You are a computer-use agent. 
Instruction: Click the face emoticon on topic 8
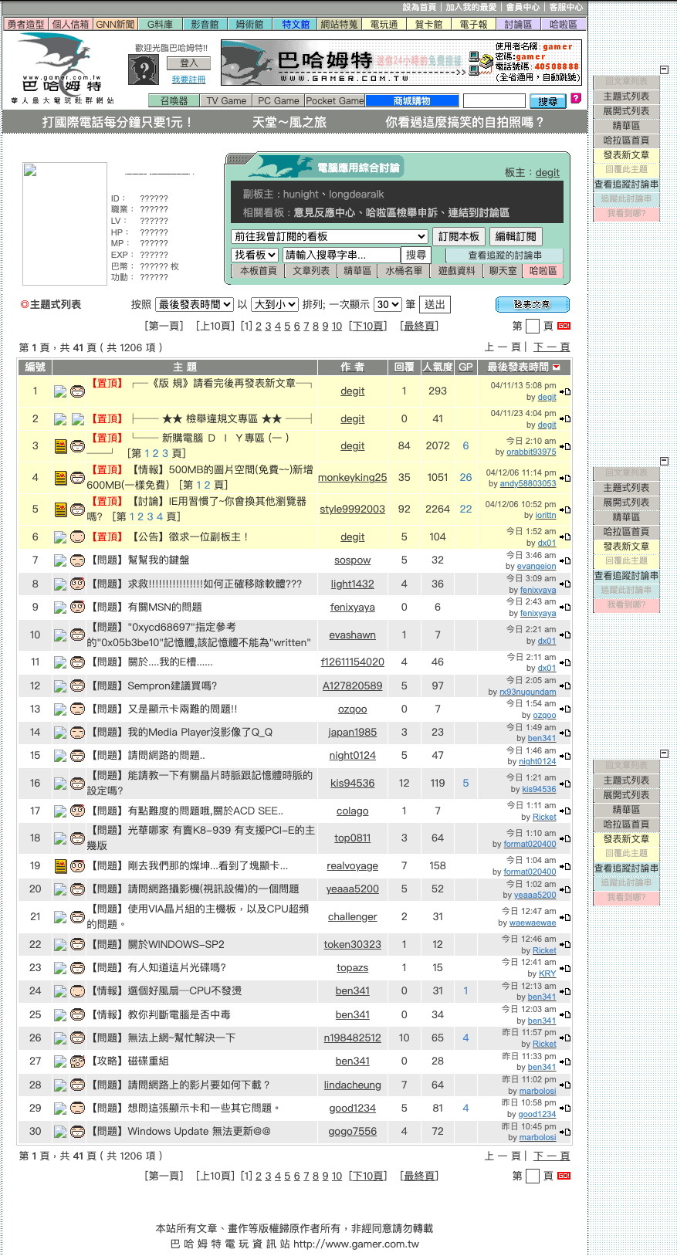(77, 584)
